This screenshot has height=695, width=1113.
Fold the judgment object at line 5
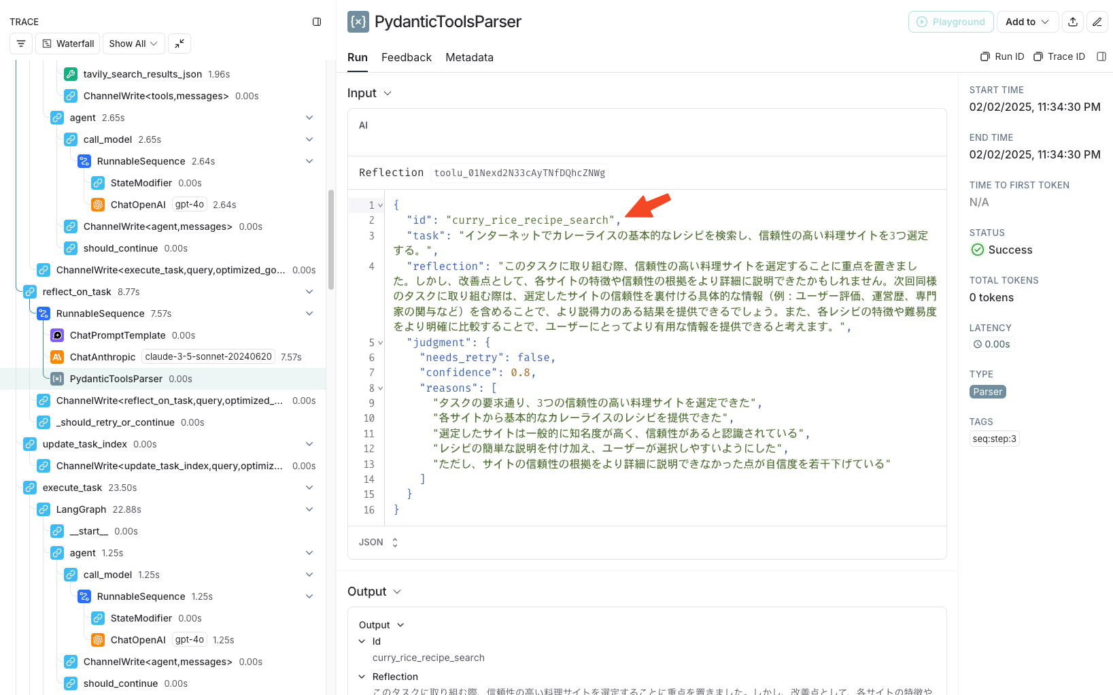pyautogui.click(x=380, y=343)
